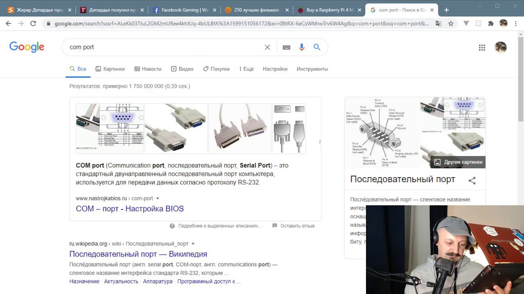This screenshot has height=294, width=524.
Task: Click the Google account avatar
Action: point(501,47)
